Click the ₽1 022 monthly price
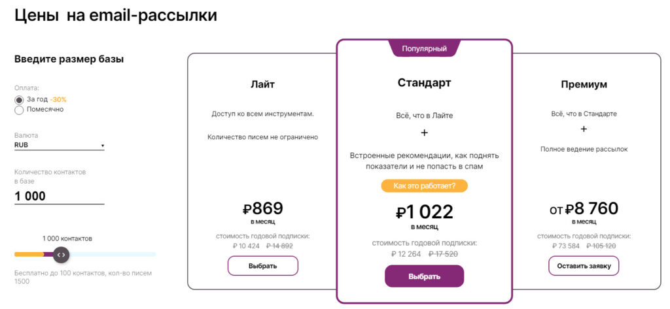 424,212
